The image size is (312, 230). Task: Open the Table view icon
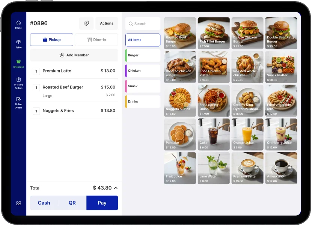pyautogui.click(x=18, y=44)
